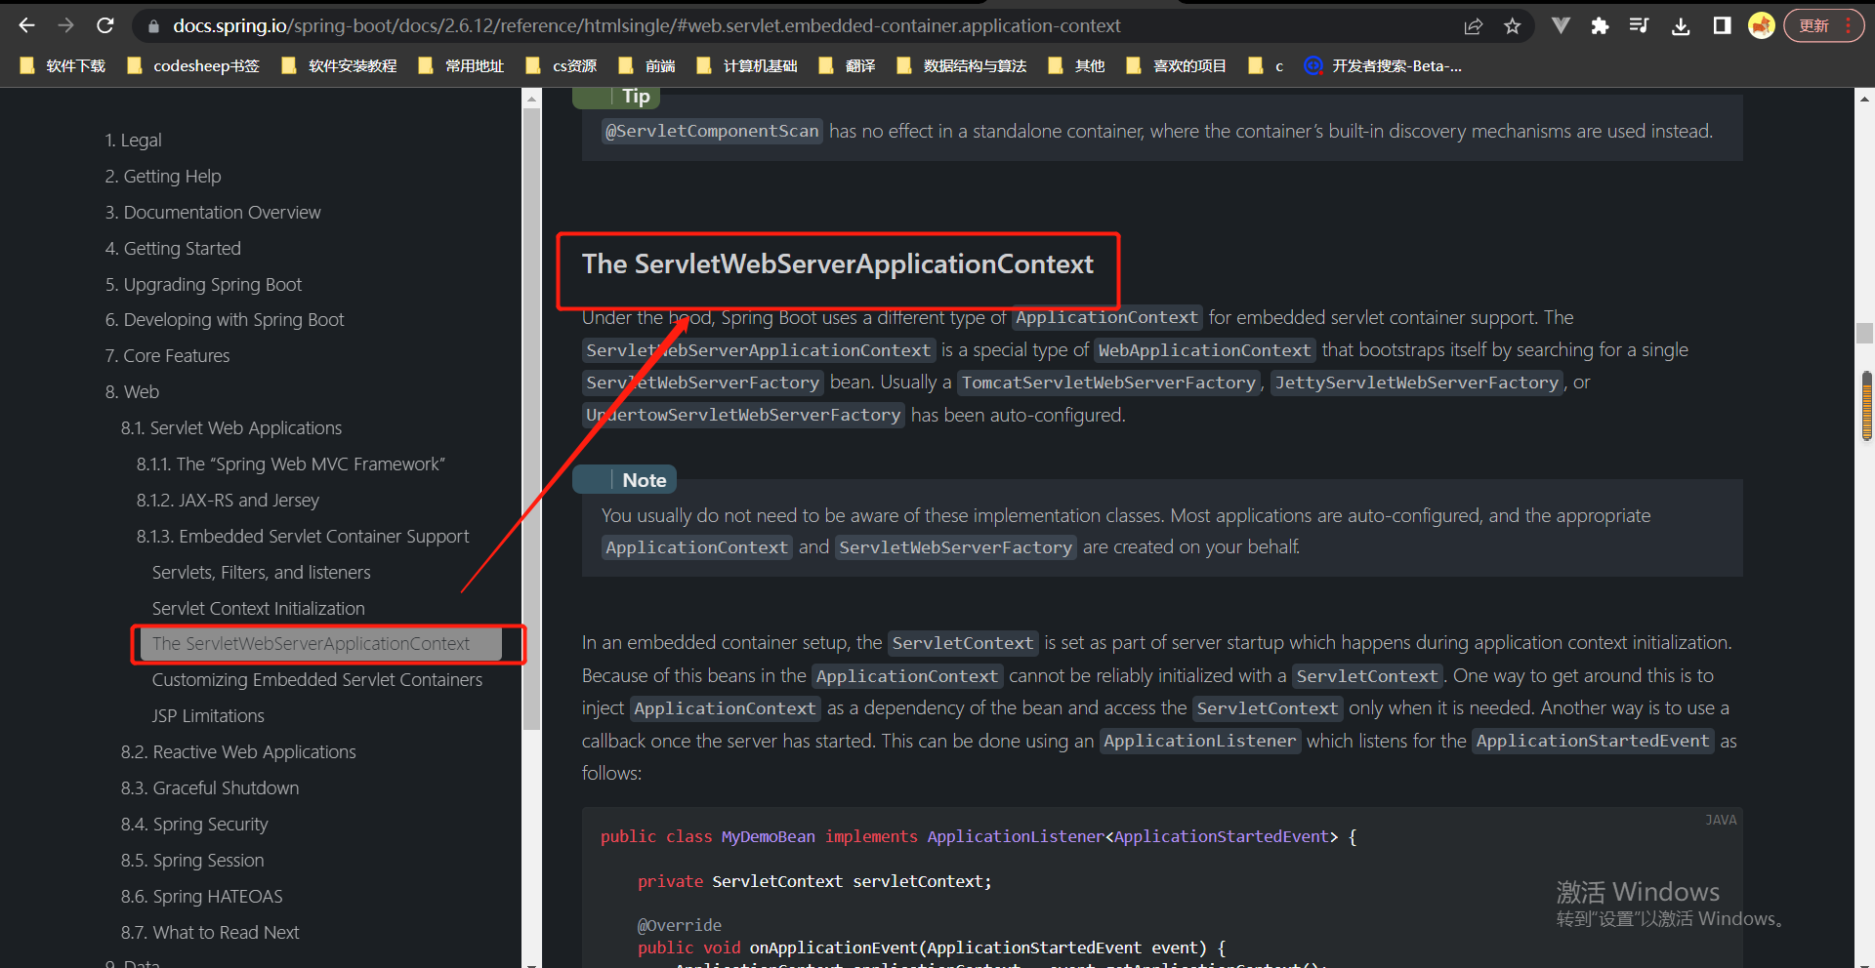The image size is (1875, 968).
Task: Share this page icon in address bar
Action: point(1473,26)
